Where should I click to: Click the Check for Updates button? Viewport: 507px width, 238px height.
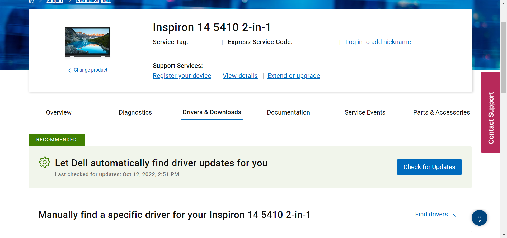point(429,167)
